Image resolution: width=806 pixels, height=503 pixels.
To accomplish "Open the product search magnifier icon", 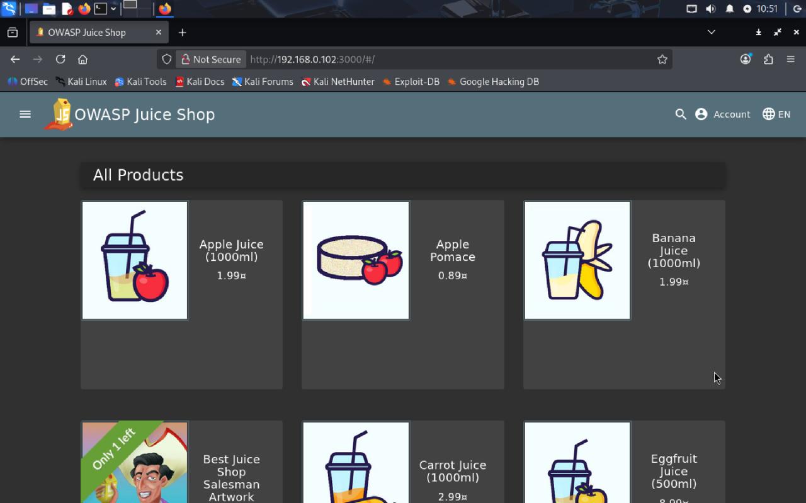I will click(681, 114).
